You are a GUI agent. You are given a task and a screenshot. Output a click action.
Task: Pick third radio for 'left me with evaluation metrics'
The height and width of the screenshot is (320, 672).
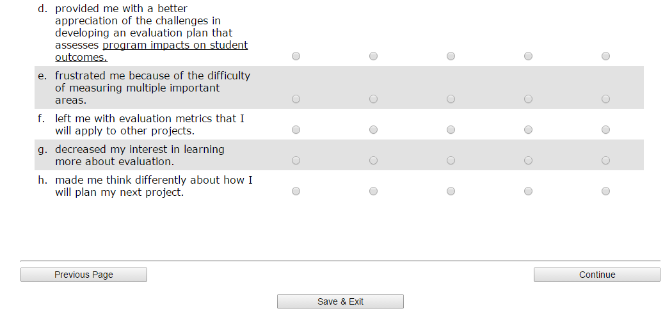point(451,130)
